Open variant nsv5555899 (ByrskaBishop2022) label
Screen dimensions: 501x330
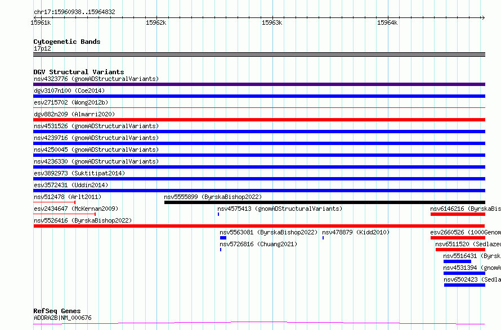[213, 197]
